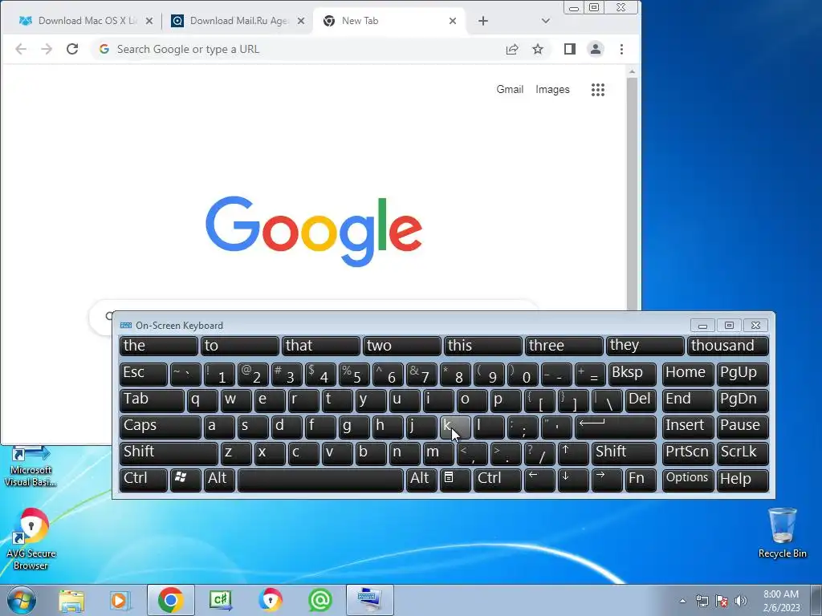Image resolution: width=822 pixels, height=616 pixels.
Task: Share this page icon in address bar
Action: 512,49
